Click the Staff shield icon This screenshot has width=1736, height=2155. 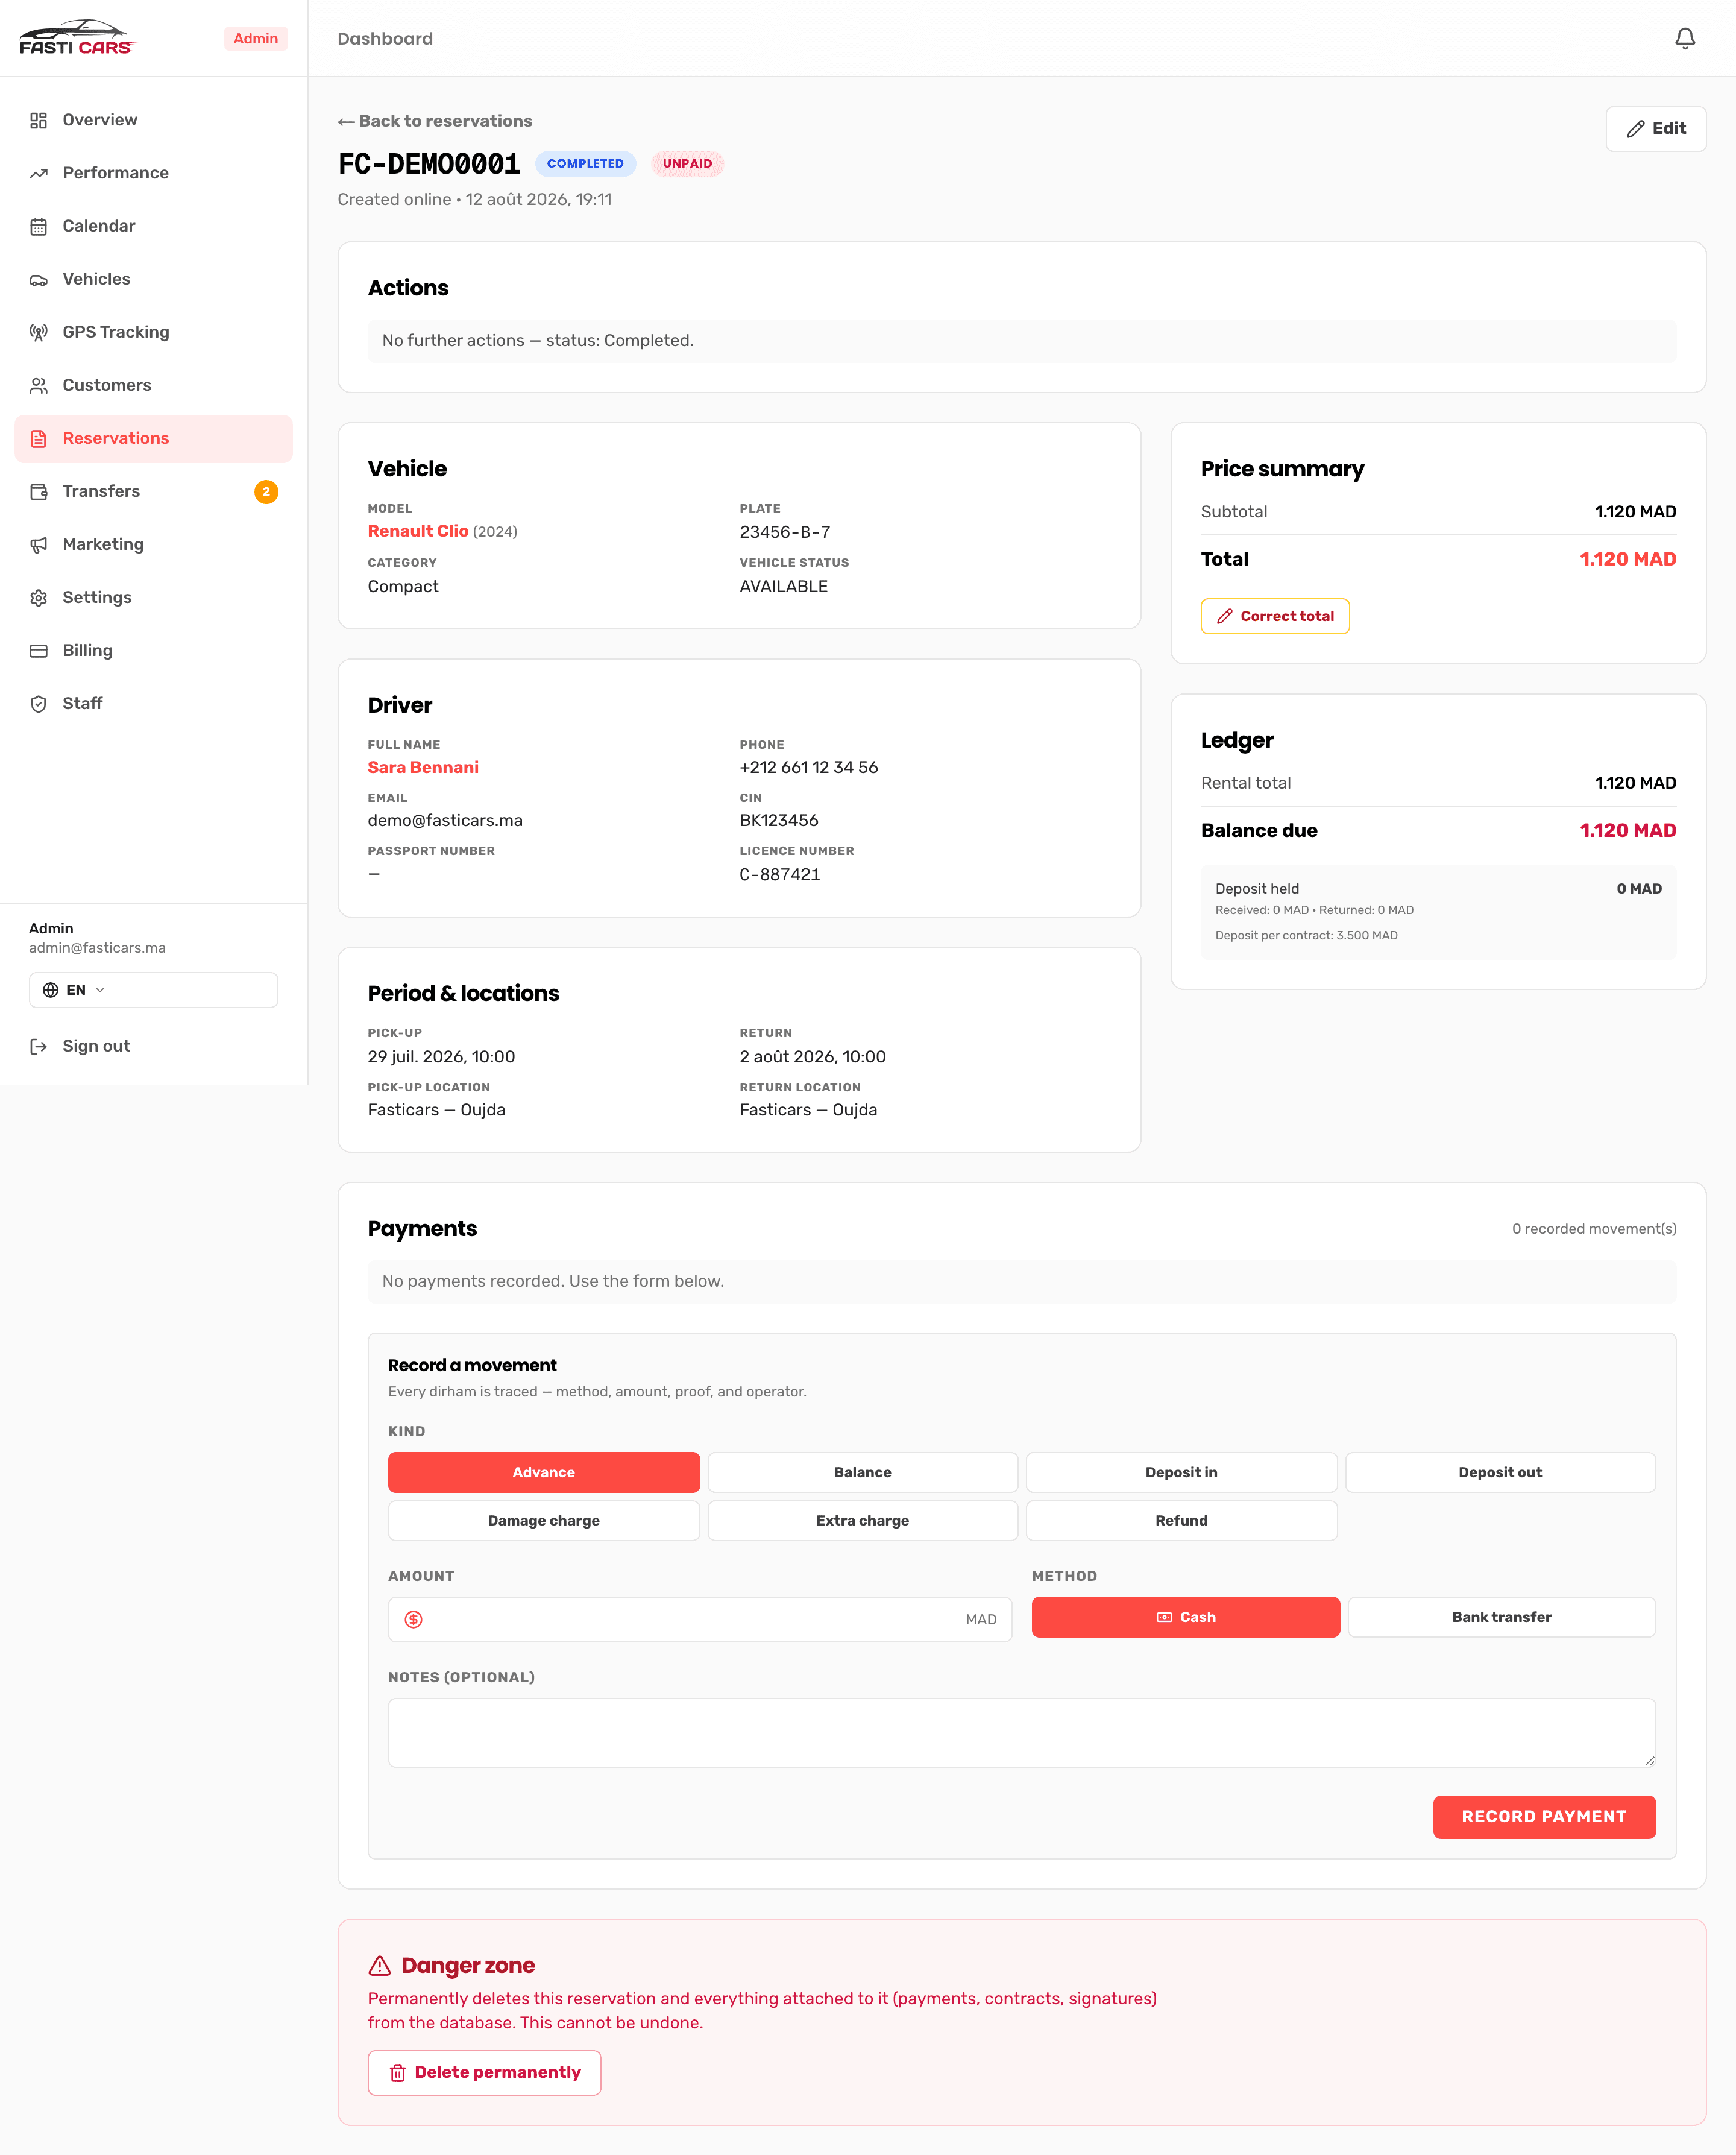[39, 703]
